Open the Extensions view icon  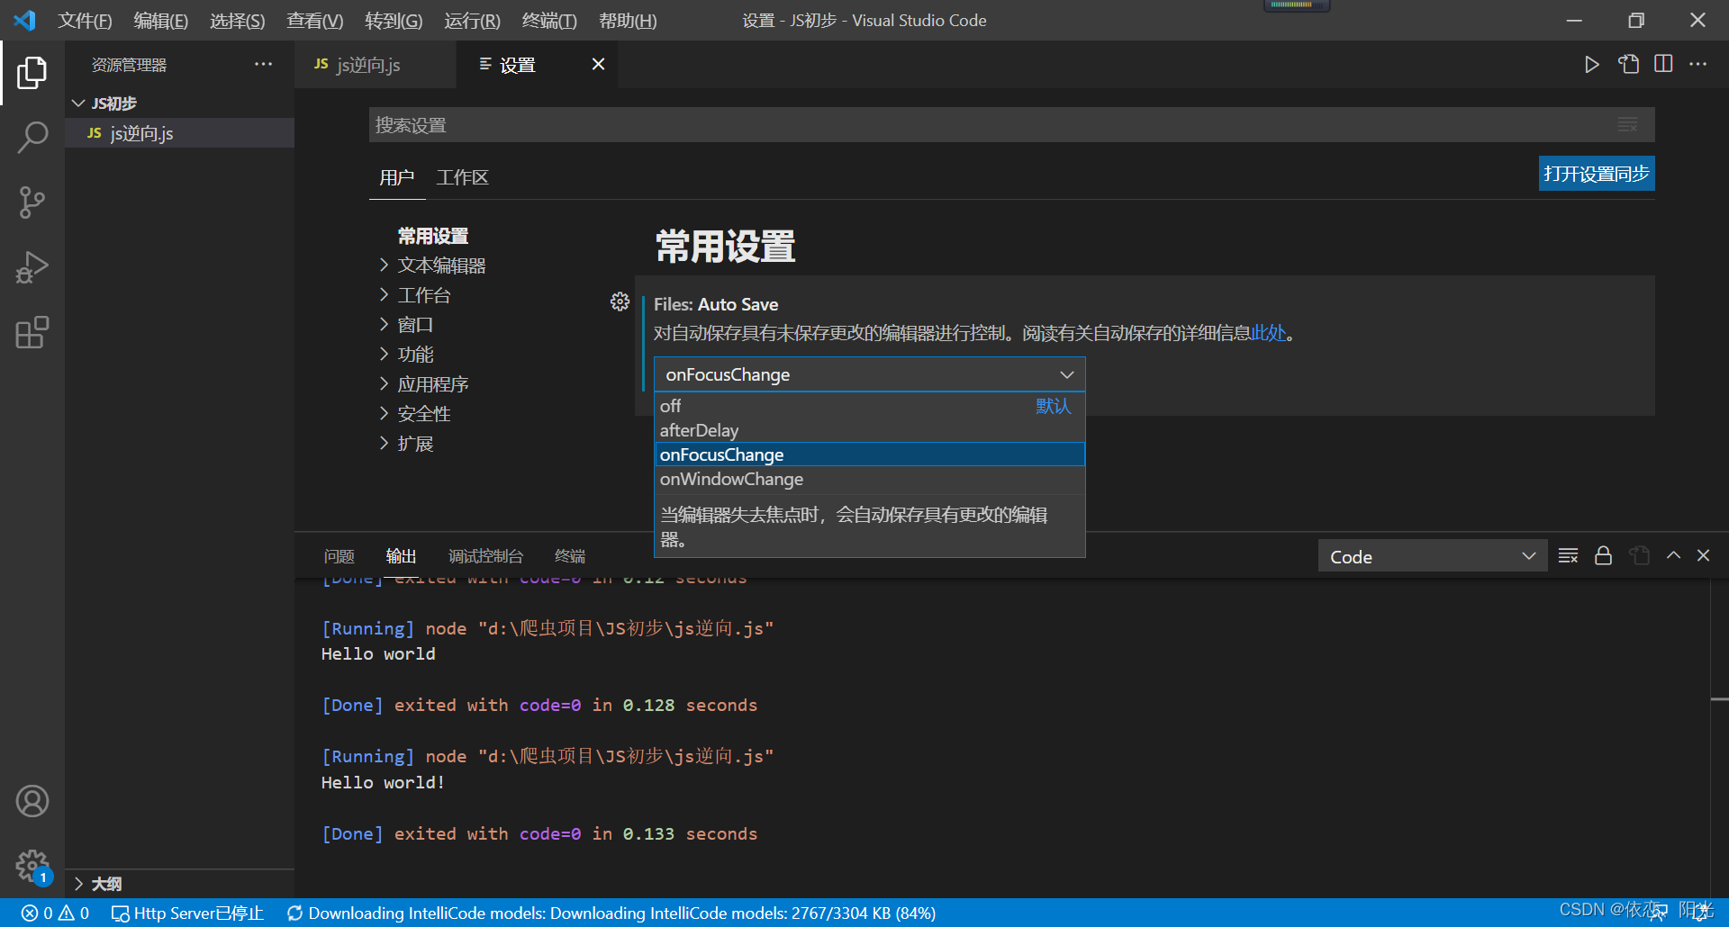[32, 332]
